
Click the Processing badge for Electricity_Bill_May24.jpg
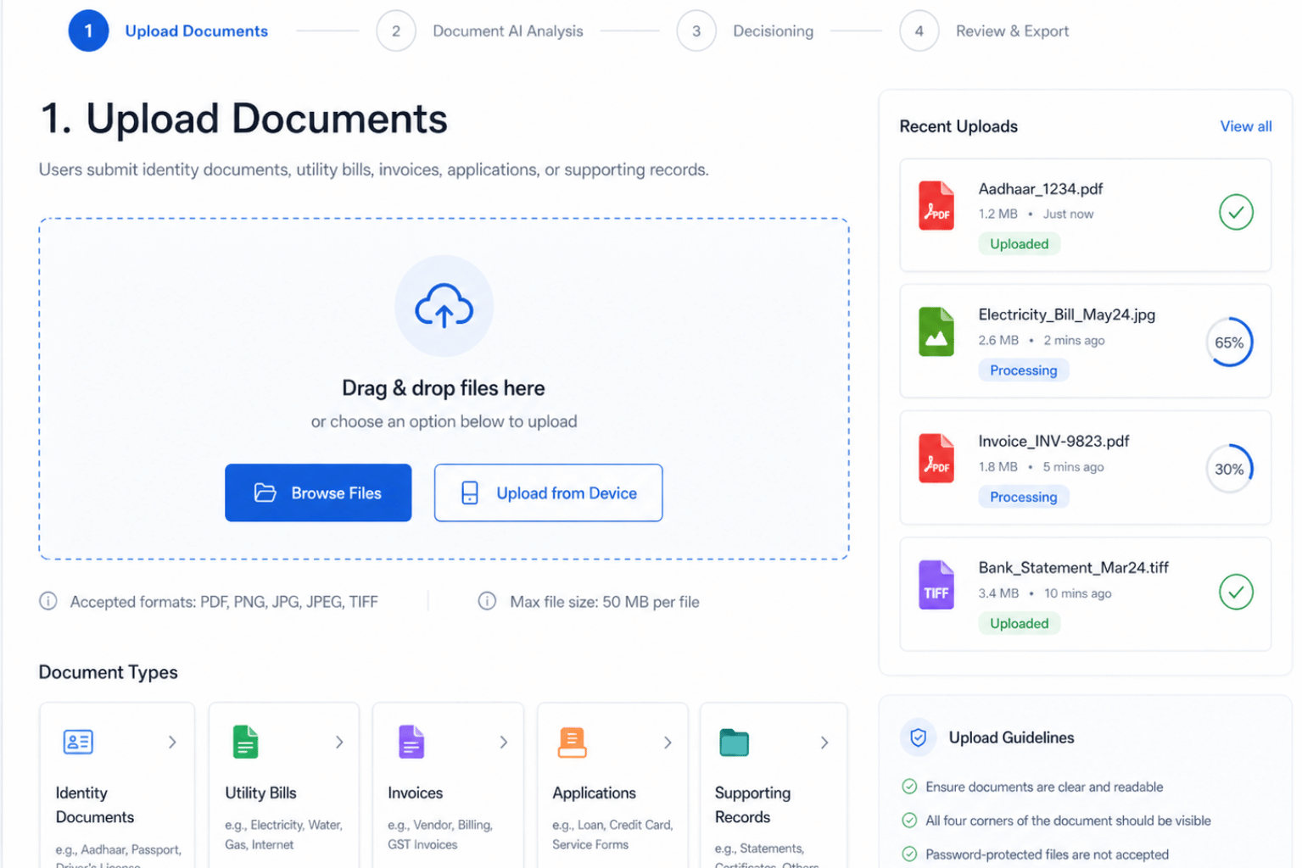tap(1023, 370)
